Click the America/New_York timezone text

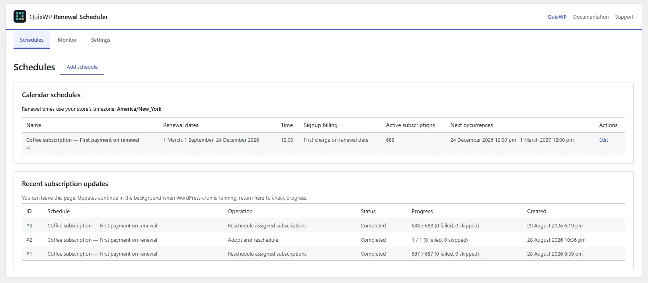click(140, 109)
